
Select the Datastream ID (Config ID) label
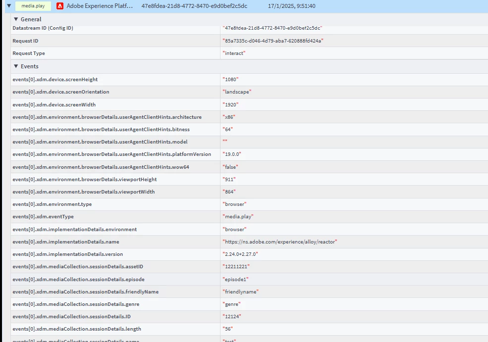click(x=43, y=28)
